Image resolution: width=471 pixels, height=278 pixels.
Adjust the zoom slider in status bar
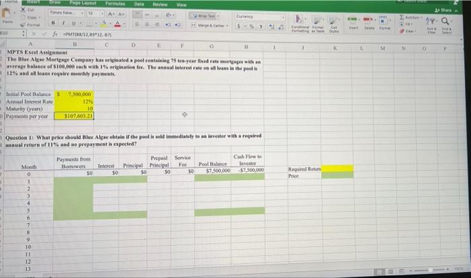(x=430, y=270)
